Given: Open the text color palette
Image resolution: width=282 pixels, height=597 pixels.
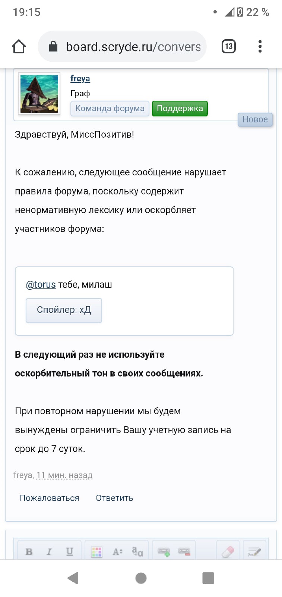Looking at the screenshot, I should tap(96, 551).
